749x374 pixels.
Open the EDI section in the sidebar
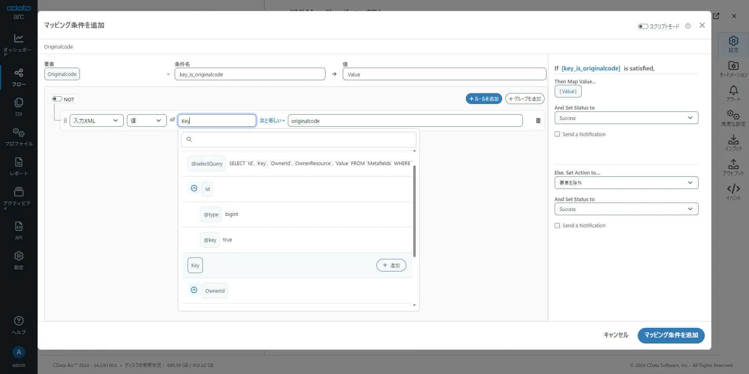pyautogui.click(x=18, y=107)
